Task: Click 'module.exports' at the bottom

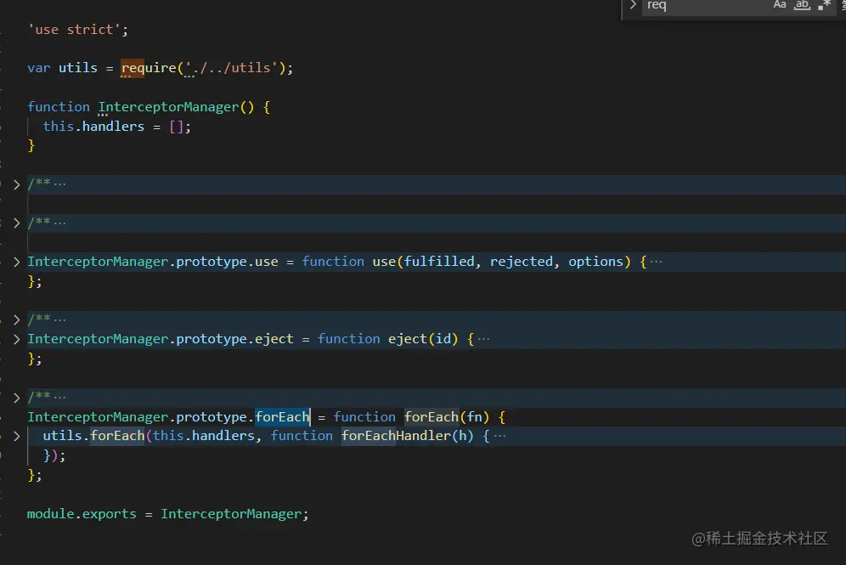Action: coord(82,514)
